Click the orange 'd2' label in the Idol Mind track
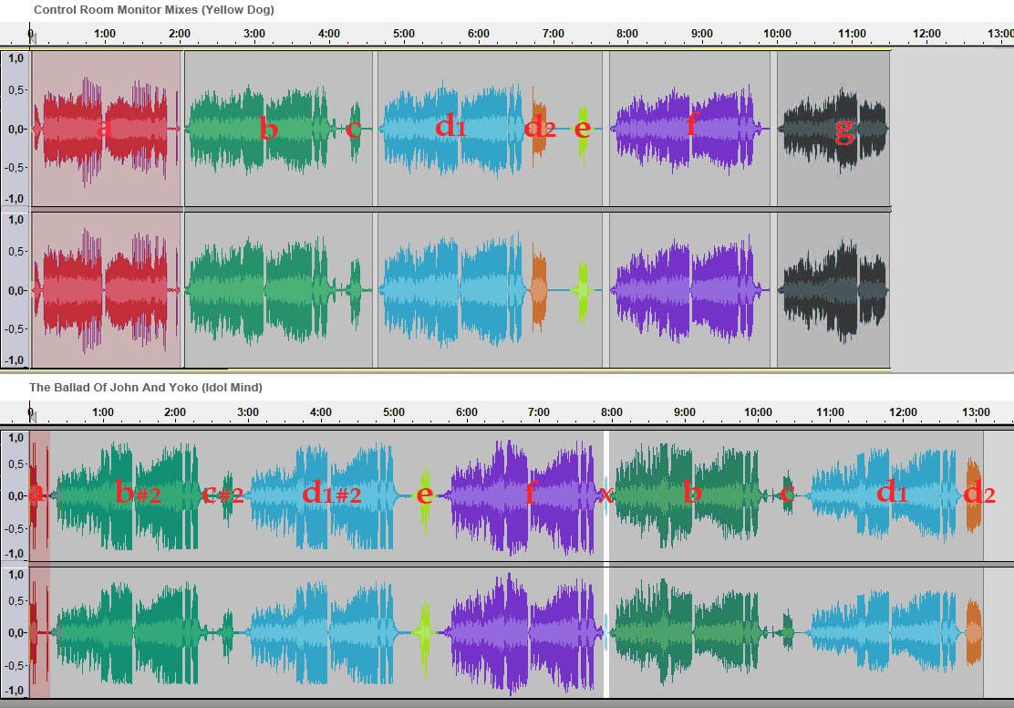The image size is (1014, 708). tap(978, 494)
